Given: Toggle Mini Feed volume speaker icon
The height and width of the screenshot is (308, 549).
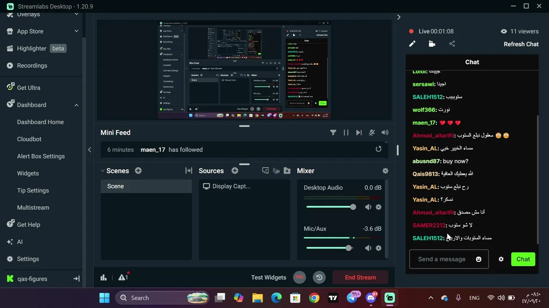Looking at the screenshot, I should click(x=385, y=133).
